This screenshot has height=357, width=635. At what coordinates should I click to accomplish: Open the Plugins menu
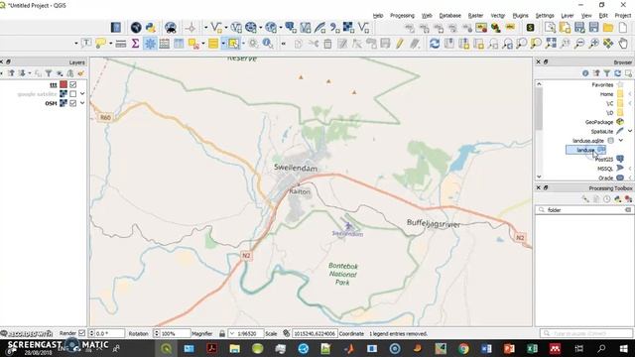tap(520, 16)
